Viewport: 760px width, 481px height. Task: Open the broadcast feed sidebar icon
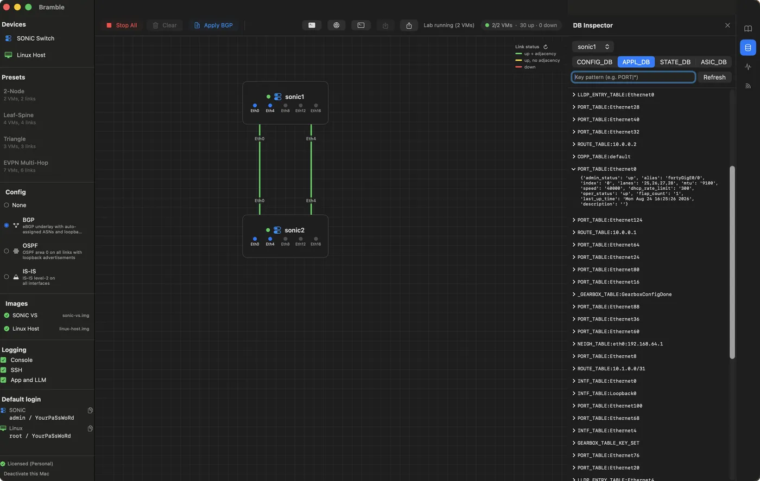[x=748, y=86]
